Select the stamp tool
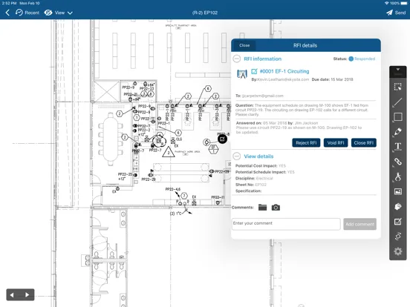This screenshot has width=410, height=307. tap(397, 206)
